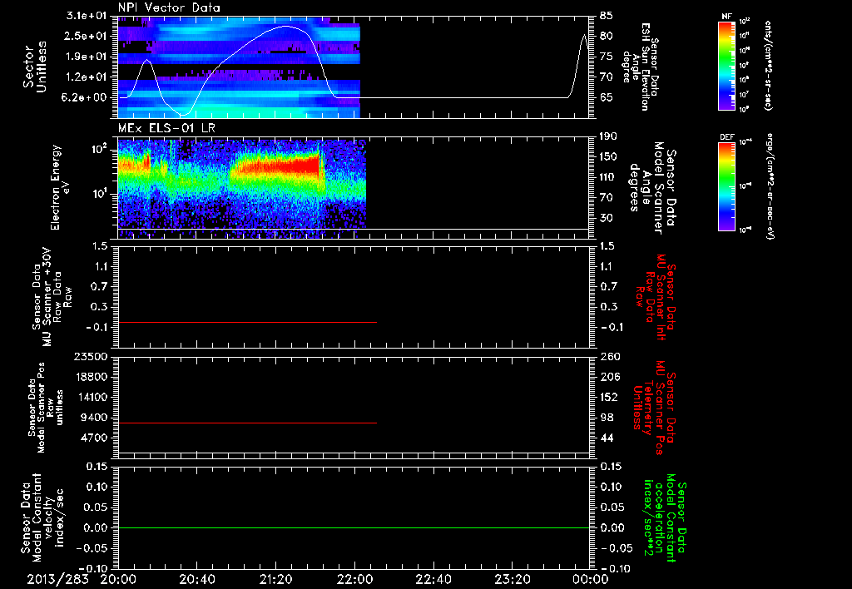Click the "2.5e+01" sector tick value
Screen dimensions: 852x589
point(86,36)
